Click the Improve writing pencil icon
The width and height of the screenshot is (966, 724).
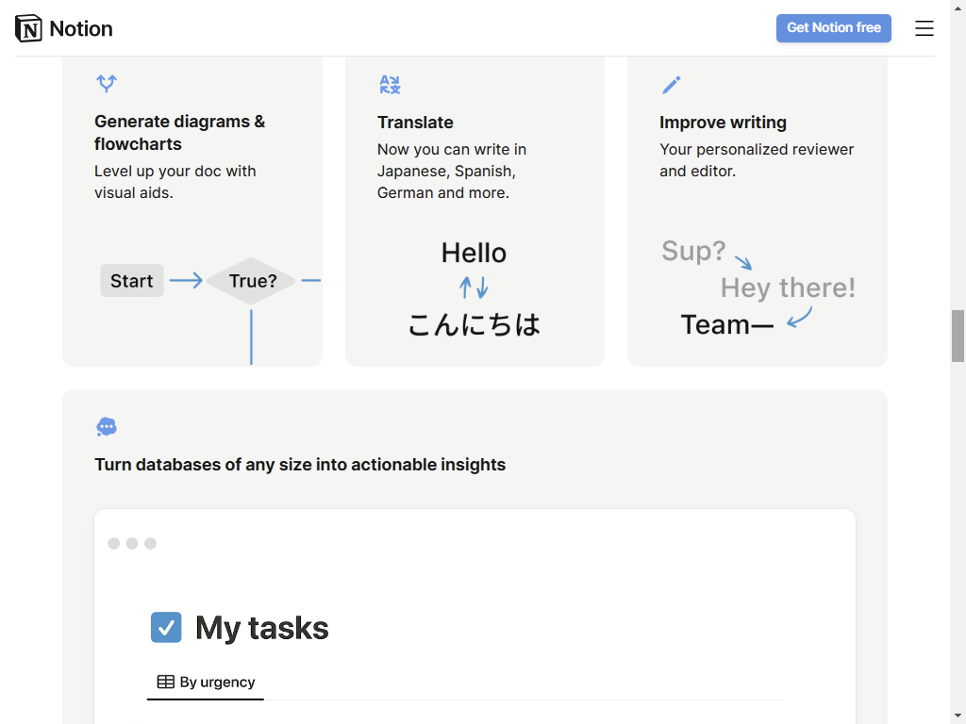[672, 84]
